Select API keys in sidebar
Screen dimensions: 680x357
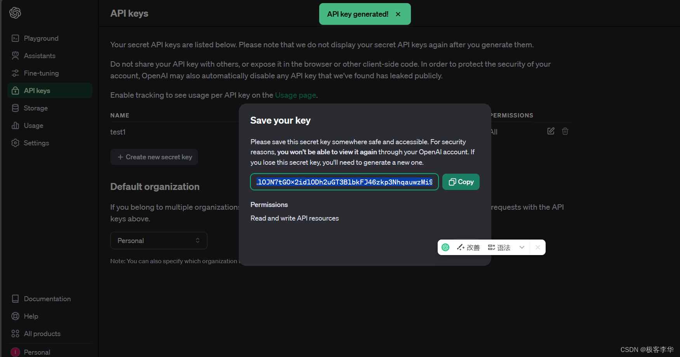pyautogui.click(x=50, y=91)
